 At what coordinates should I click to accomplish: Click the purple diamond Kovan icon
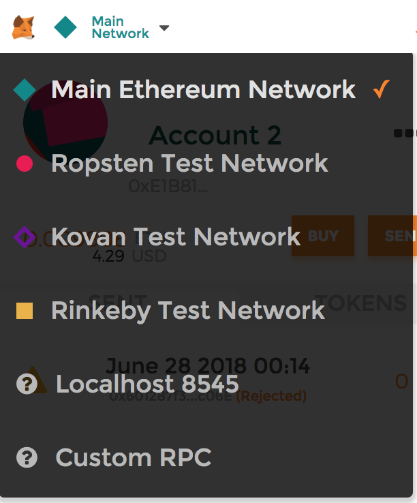(25, 237)
